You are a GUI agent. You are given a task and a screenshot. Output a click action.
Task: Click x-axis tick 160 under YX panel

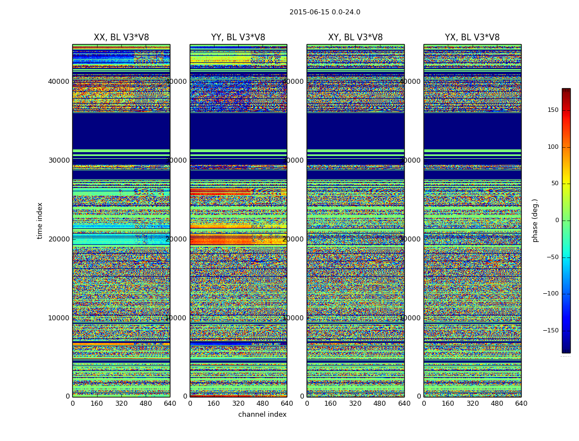click(448, 404)
